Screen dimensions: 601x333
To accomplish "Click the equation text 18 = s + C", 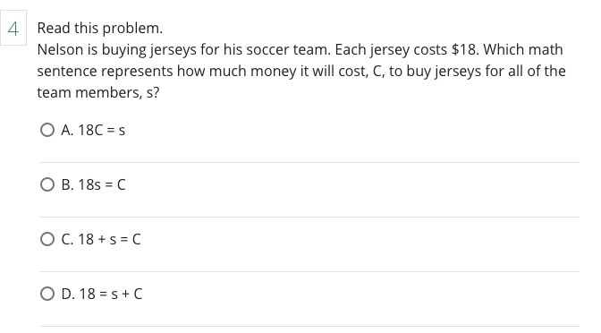I will tap(110, 295).
